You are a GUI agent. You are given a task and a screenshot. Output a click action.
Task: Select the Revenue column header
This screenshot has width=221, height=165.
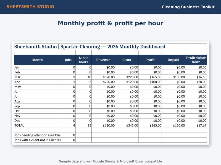click(103, 60)
